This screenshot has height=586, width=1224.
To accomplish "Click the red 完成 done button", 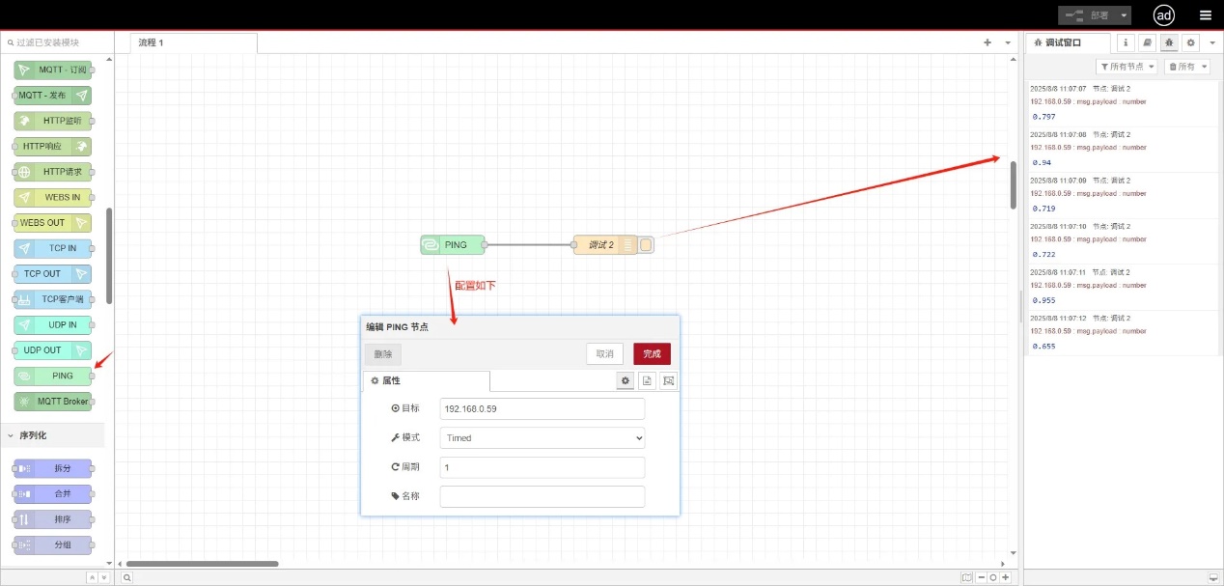I will click(x=652, y=354).
